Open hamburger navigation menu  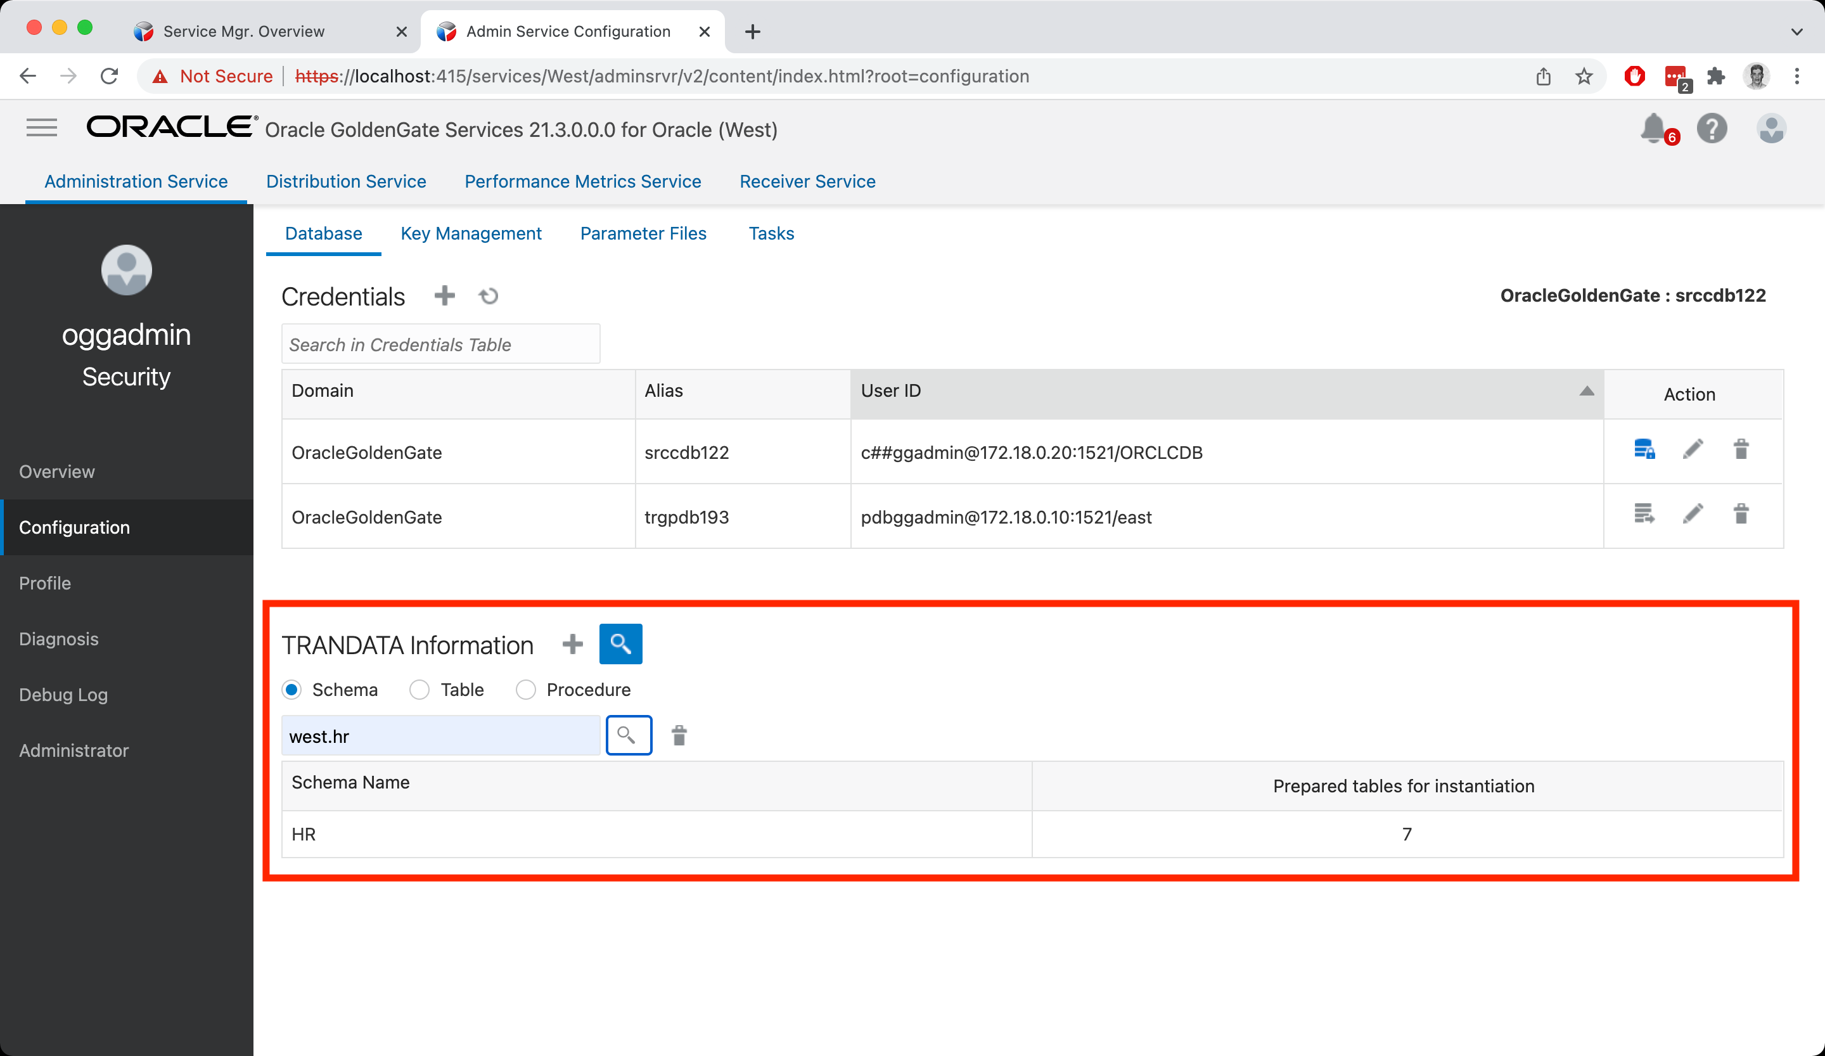coord(41,128)
